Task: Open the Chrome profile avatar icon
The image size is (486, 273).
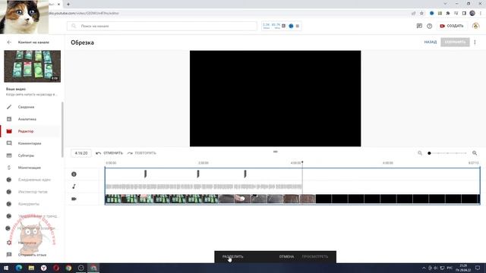Action: click(x=472, y=14)
